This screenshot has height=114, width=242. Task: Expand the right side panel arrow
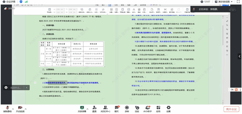[x=239, y=56]
